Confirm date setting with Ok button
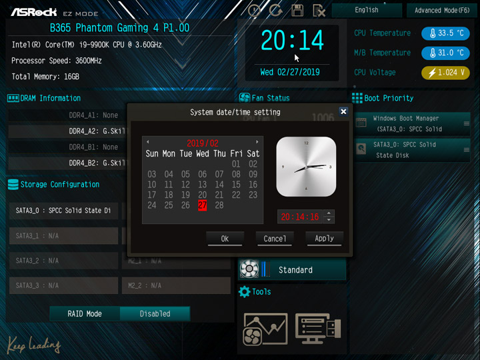Image resolution: width=480 pixels, height=360 pixels. click(225, 239)
